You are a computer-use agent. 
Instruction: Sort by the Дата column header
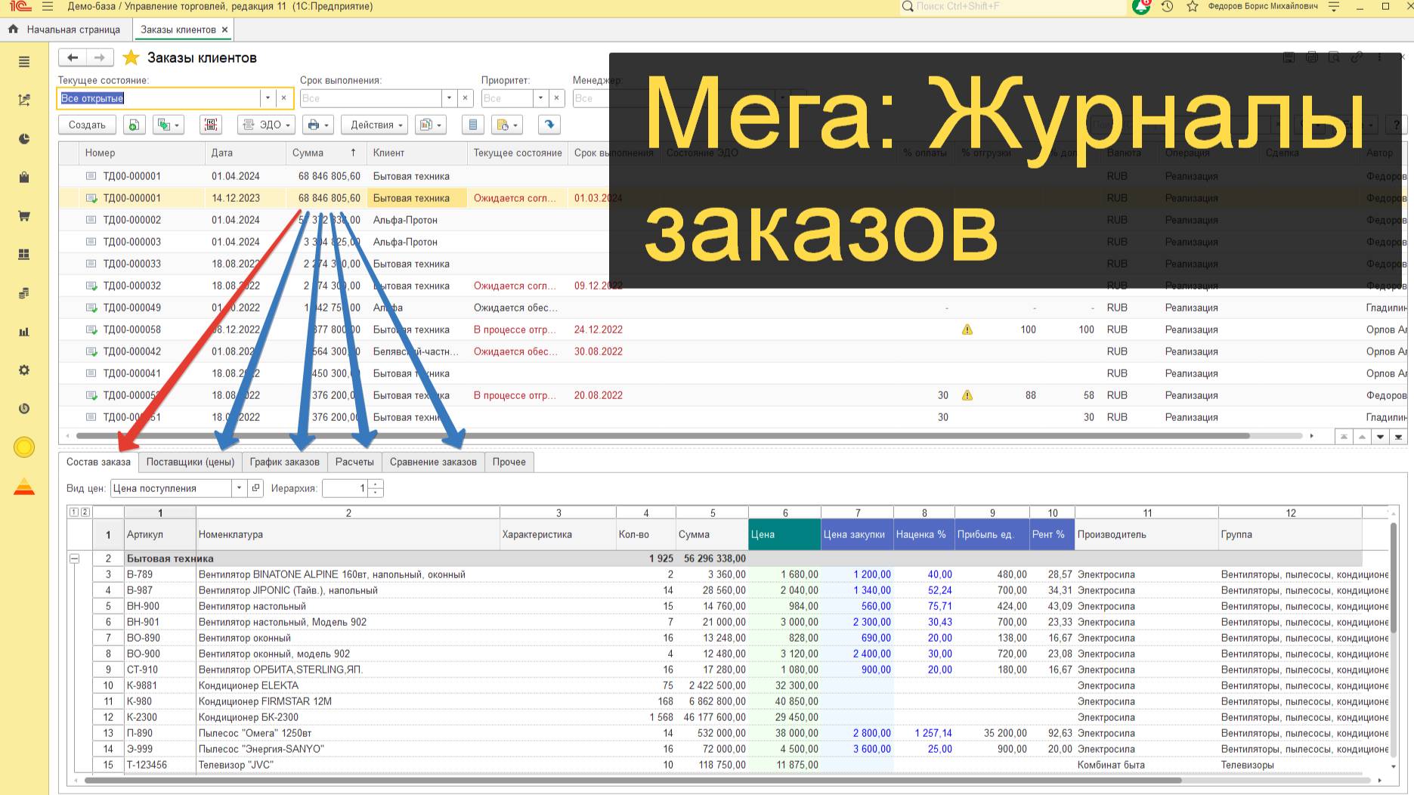point(246,153)
